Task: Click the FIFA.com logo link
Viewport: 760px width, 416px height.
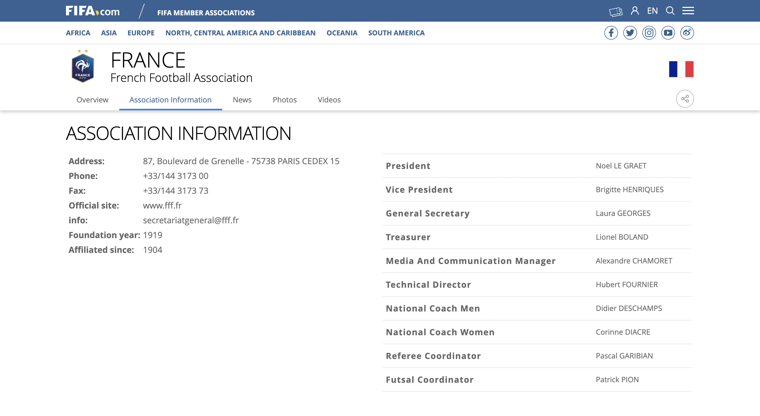Action: 93,11
